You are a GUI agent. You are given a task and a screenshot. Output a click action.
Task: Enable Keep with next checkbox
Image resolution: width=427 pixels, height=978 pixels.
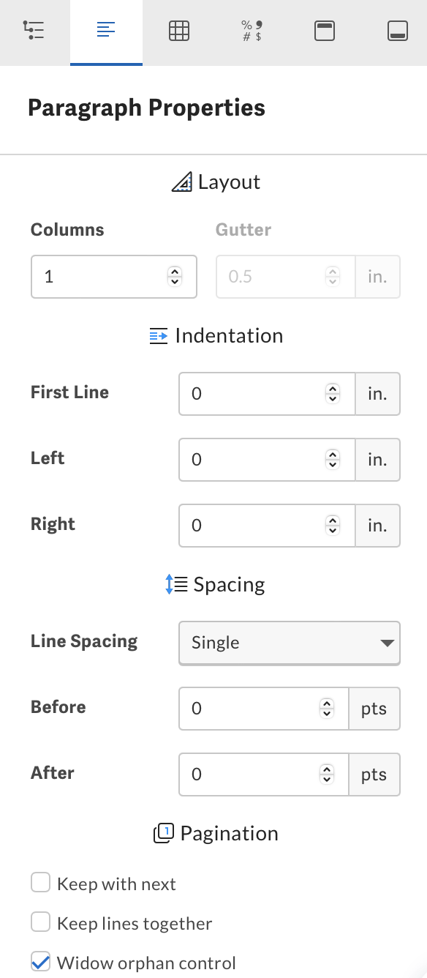point(40,883)
